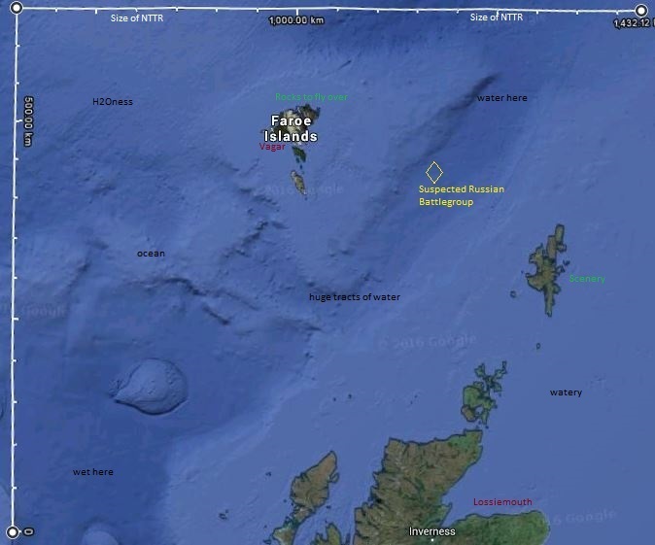Click the green 'Scenery' label
Image resolution: width=655 pixels, height=545 pixels.
pos(587,279)
